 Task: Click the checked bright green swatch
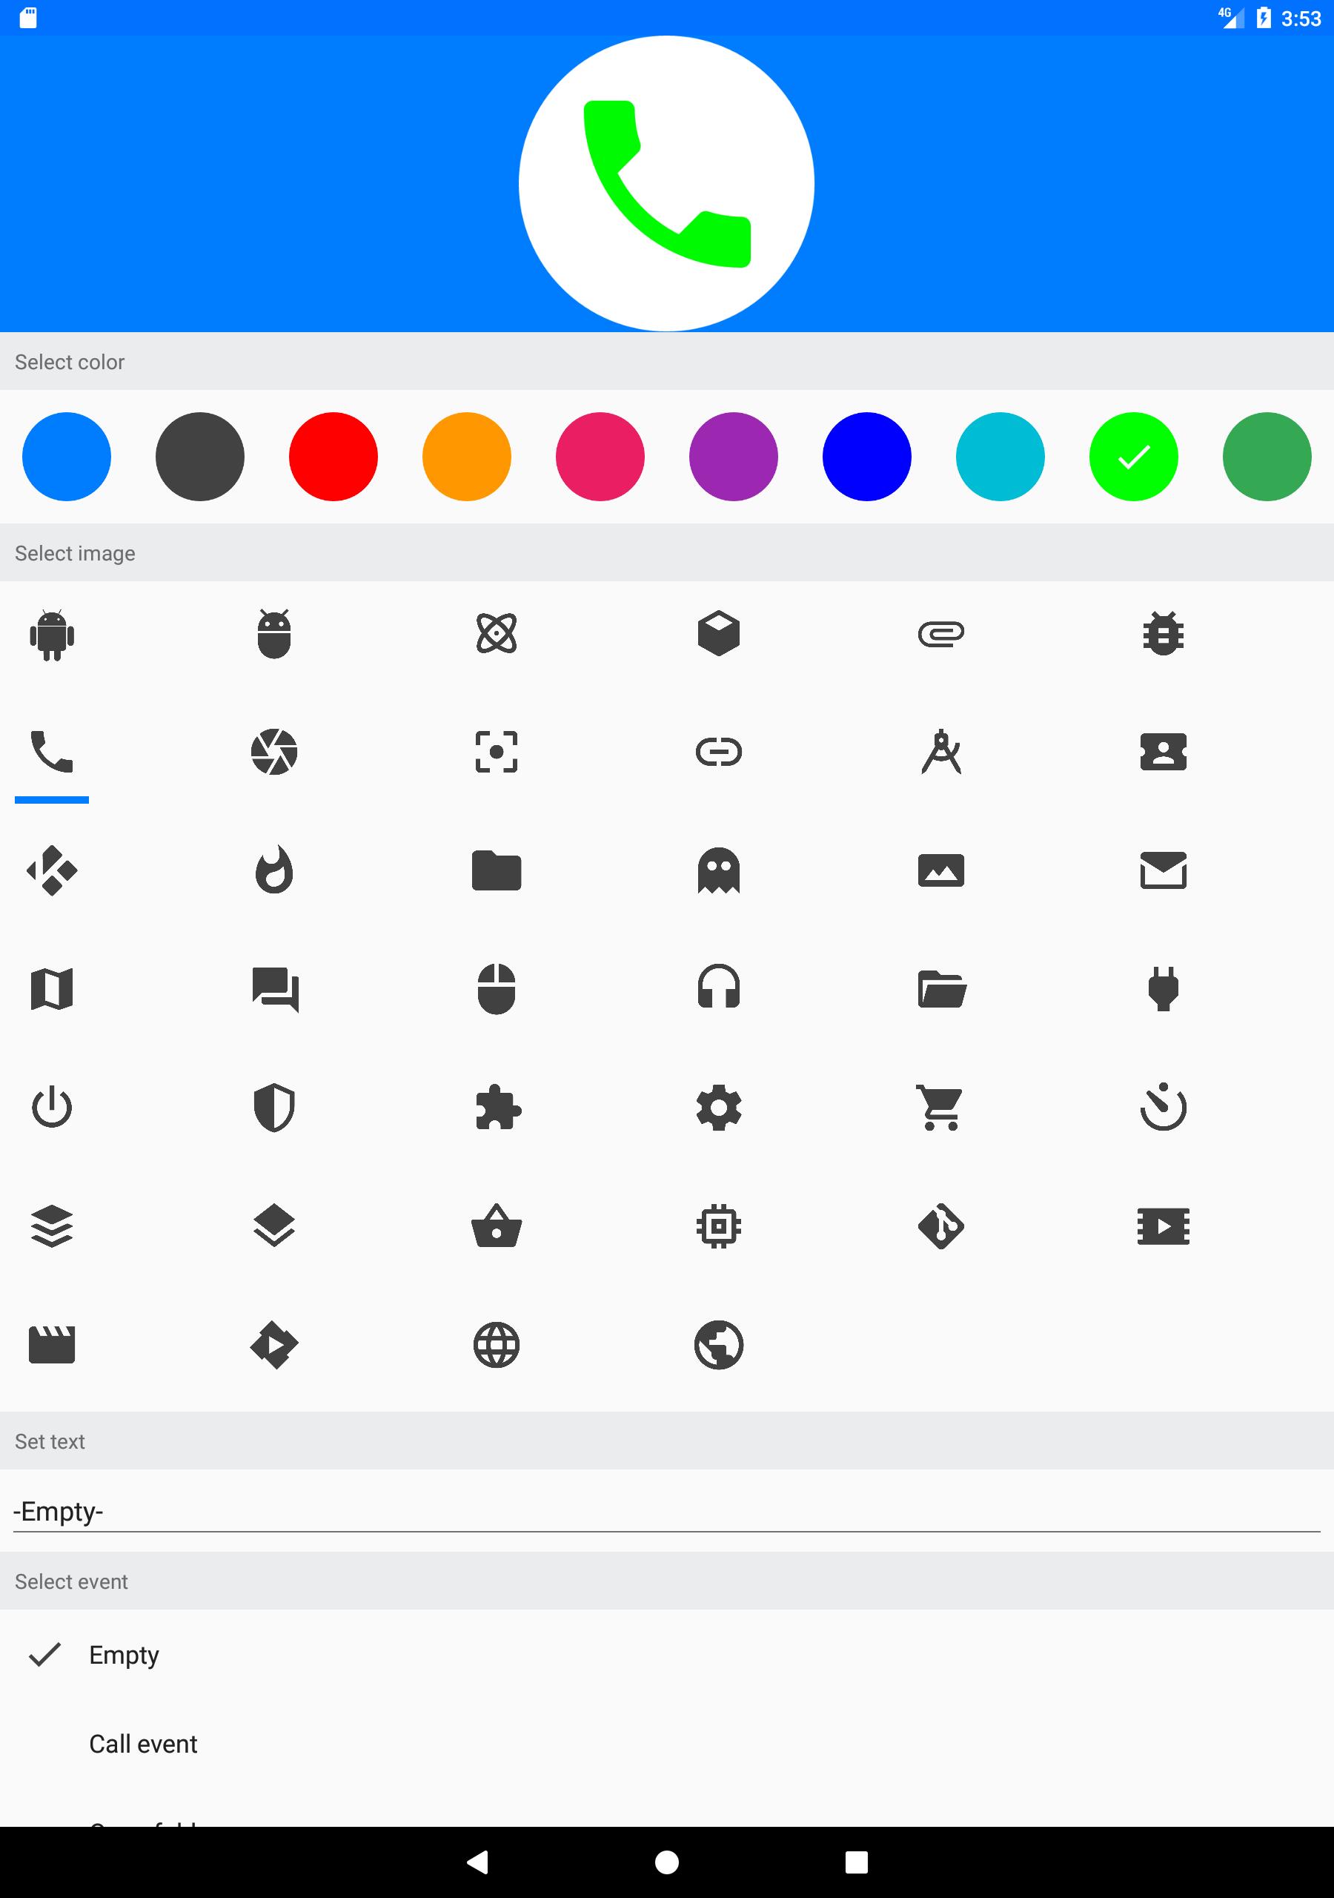pos(1134,456)
